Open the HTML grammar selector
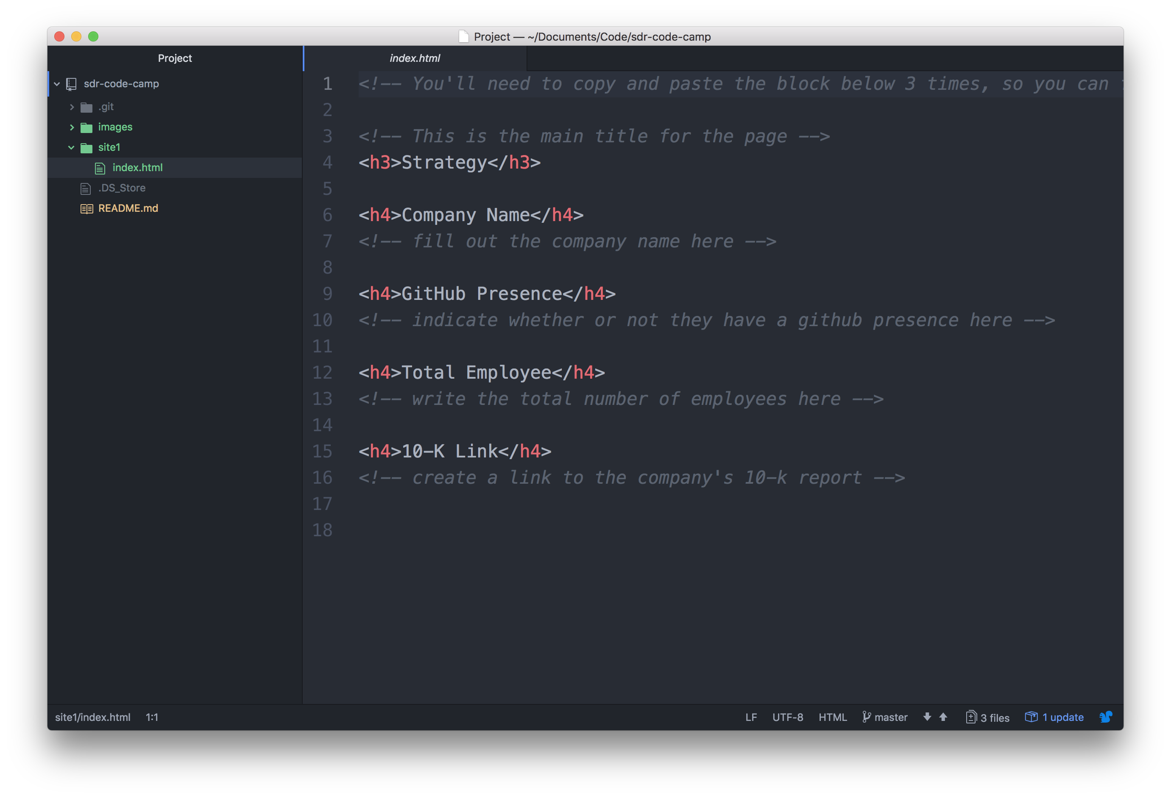The height and width of the screenshot is (798, 1171). pyautogui.click(x=832, y=717)
